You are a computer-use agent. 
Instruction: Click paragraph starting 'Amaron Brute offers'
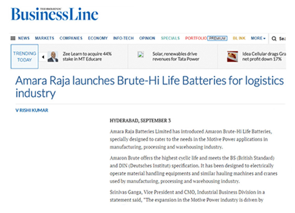point(194,170)
